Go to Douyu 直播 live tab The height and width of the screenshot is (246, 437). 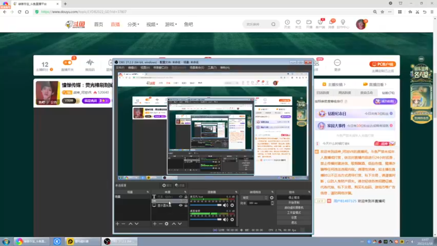tap(115, 25)
